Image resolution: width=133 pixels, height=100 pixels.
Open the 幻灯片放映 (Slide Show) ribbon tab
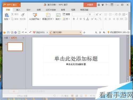pyautogui.click(x=51, y=10)
